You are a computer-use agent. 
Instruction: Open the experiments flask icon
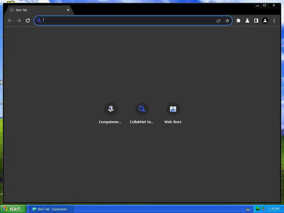[x=247, y=21]
